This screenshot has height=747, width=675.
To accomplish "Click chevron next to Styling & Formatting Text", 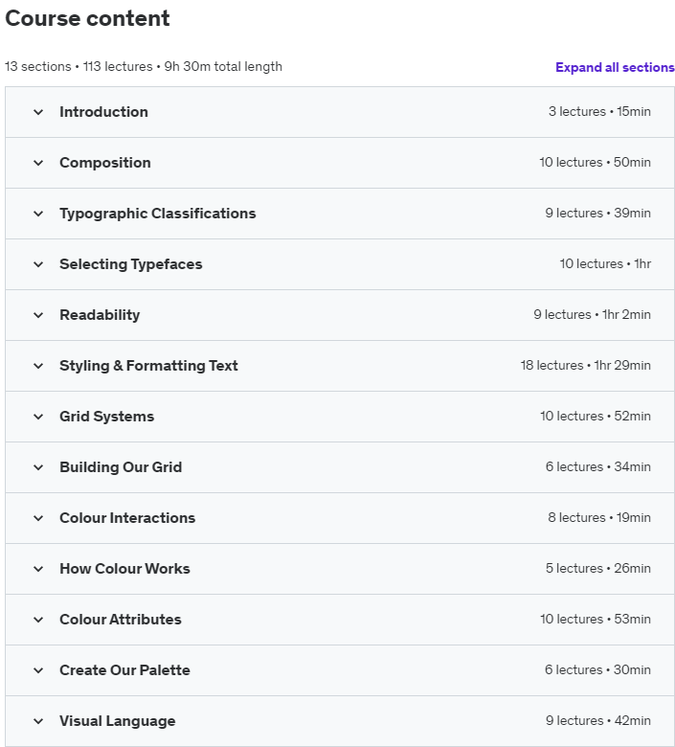I will pos(38,366).
